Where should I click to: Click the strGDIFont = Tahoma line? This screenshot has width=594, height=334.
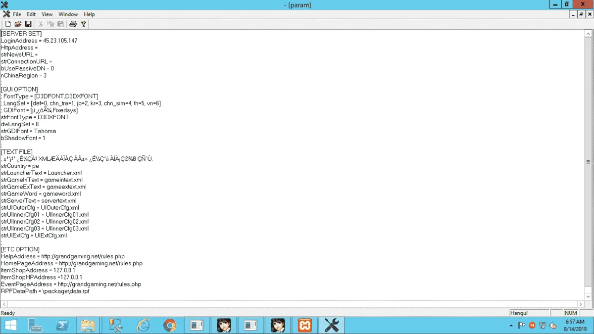tap(29, 131)
